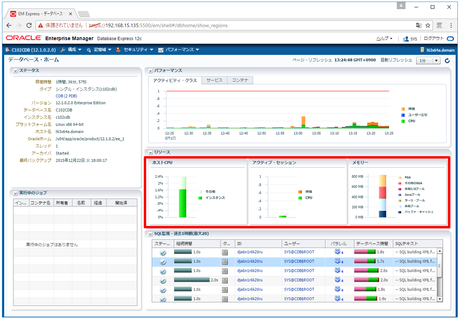Click the SQL table scroll-down arrow
The width and height of the screenshot is (459, 319).
[439, 299]
